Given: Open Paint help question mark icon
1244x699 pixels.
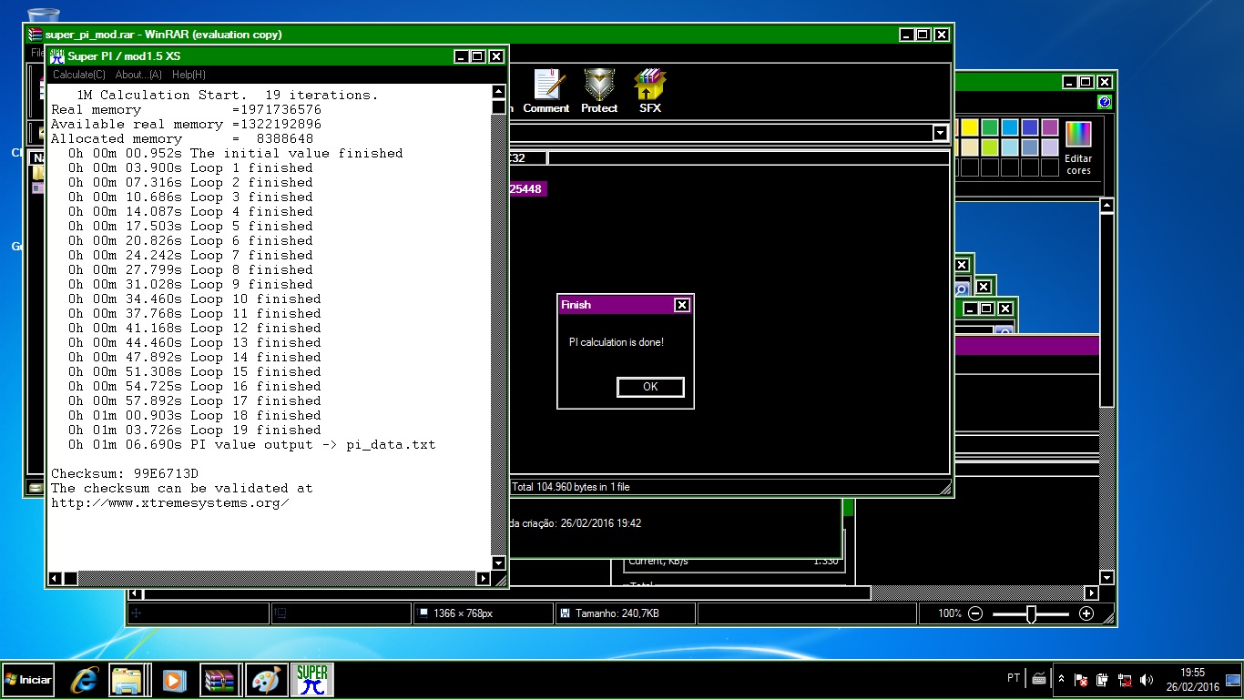Looking at the screenshot, I should (x=1105, y=102).
